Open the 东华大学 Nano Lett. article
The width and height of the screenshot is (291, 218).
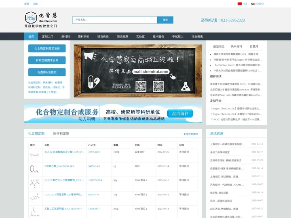point(236,95)
